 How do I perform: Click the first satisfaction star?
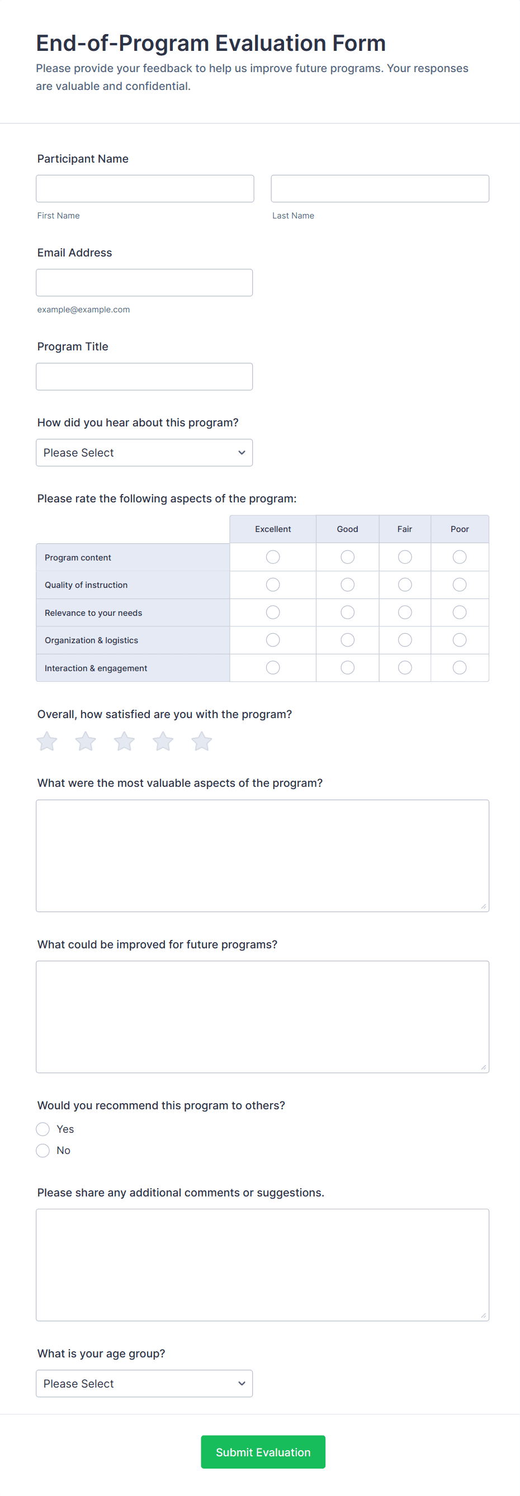point(47,741)
